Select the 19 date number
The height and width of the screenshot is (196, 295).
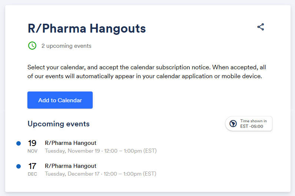click(x=32, y=143)
